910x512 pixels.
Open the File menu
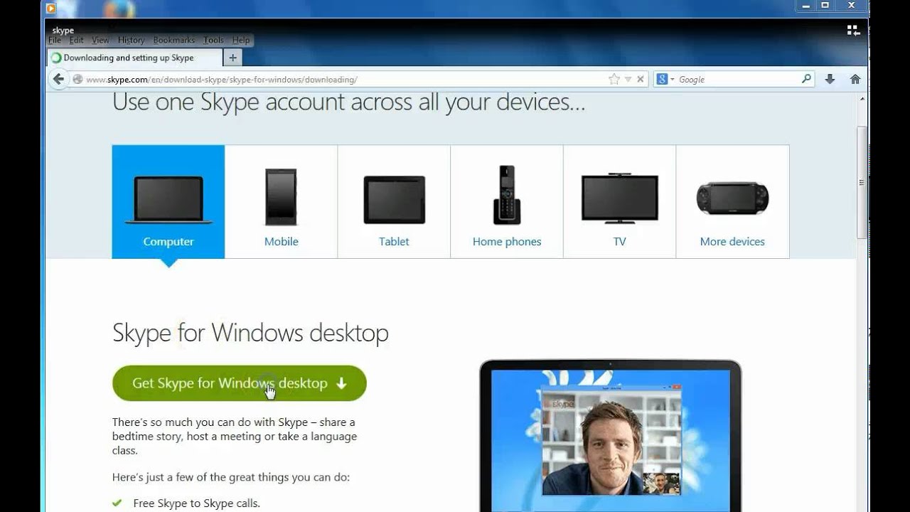click(x=55, y=41)
